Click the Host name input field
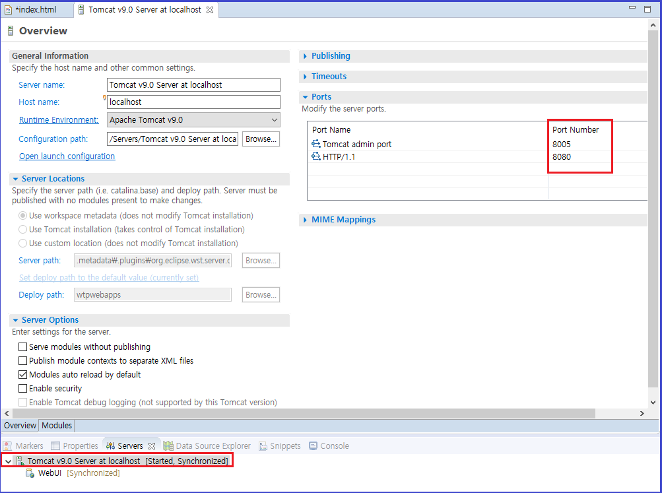This screenshot has width=662, height=493. tap(193, 102)
